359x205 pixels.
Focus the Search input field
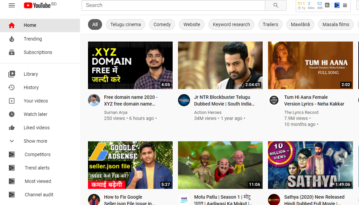pyautogui.click(x=173, y=5)
